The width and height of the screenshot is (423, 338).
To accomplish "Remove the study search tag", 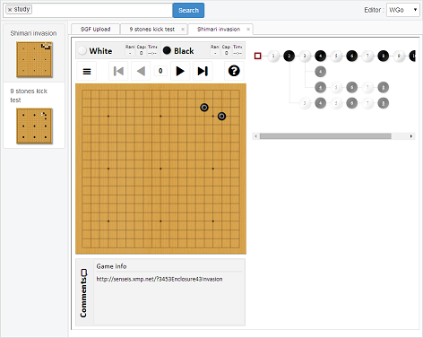I will tap(10, 10).
